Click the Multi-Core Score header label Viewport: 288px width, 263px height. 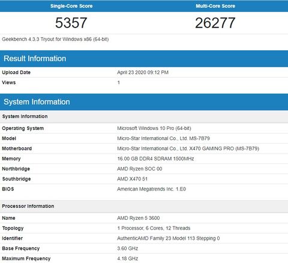(215, 6)
